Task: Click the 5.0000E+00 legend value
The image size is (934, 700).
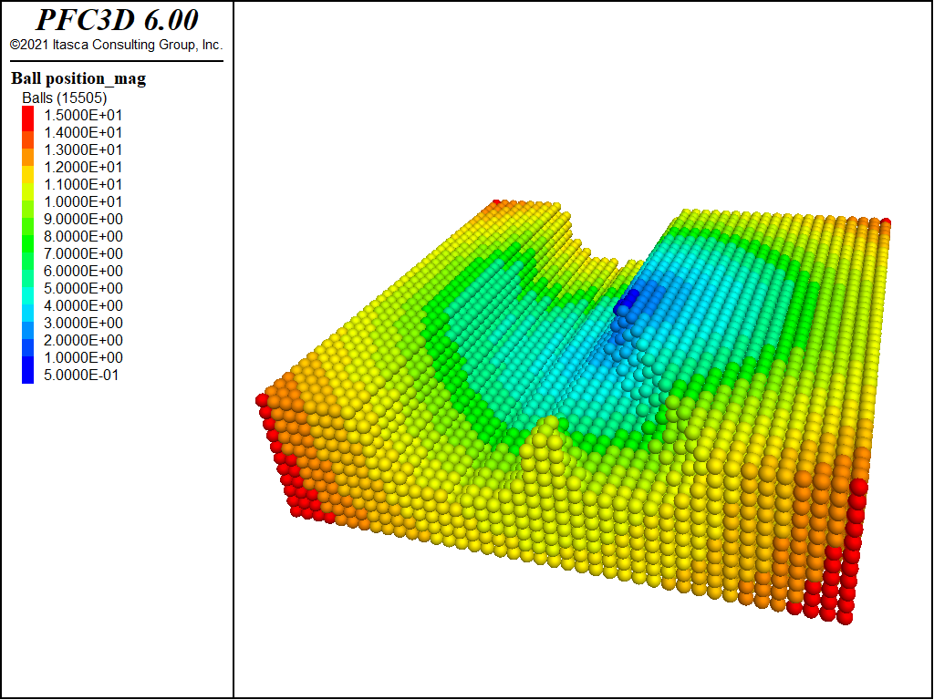Action: pos(83,288)
